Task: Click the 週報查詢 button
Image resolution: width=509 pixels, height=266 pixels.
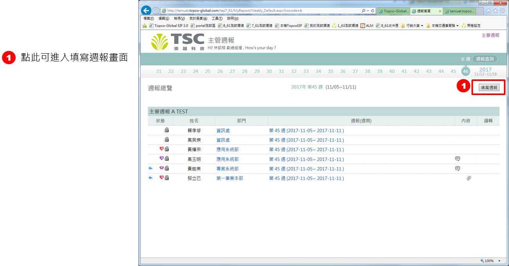Action: [485, 59]
